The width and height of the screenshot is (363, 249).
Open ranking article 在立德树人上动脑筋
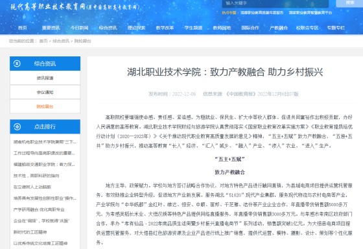click(x=32, y=187)
